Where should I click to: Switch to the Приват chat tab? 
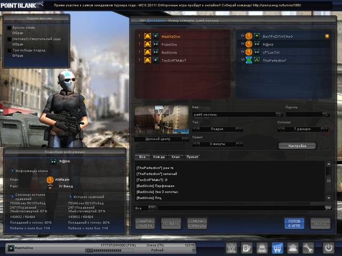coord(192,157)
